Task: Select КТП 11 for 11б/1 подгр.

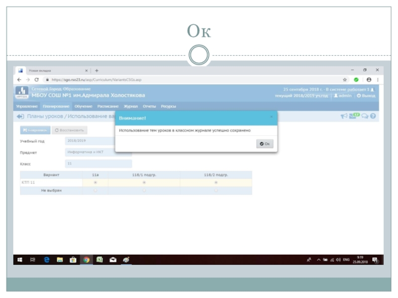Action: click(144, 182)
